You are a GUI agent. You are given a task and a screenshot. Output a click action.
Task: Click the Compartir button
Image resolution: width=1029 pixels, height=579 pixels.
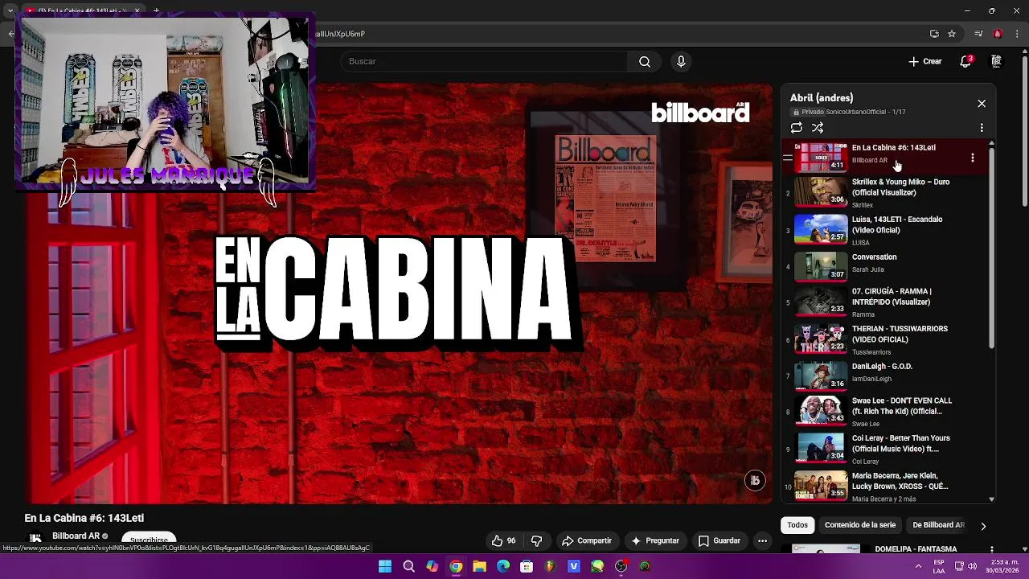click(587, 540)
